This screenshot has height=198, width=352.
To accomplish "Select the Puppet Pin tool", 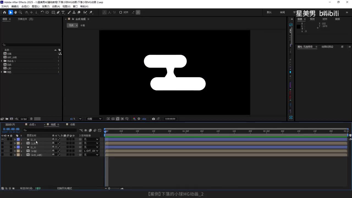I will click(x=91, y=12).
